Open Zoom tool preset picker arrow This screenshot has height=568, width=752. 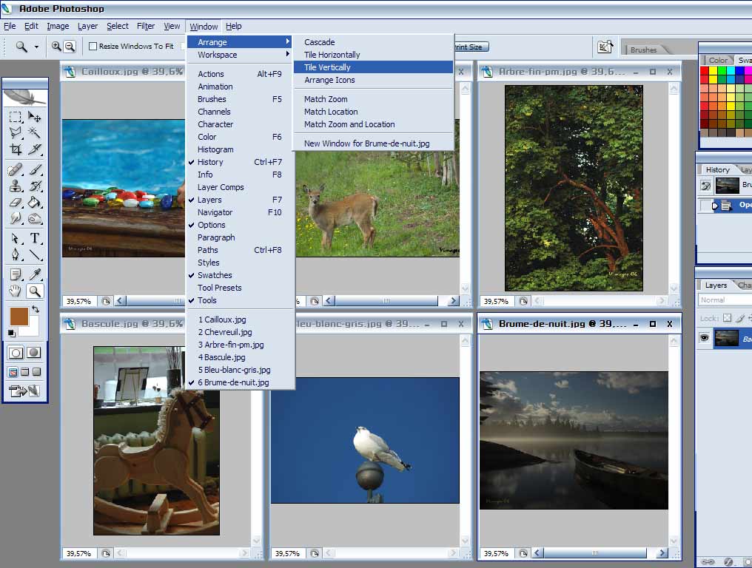coord(36,47)
